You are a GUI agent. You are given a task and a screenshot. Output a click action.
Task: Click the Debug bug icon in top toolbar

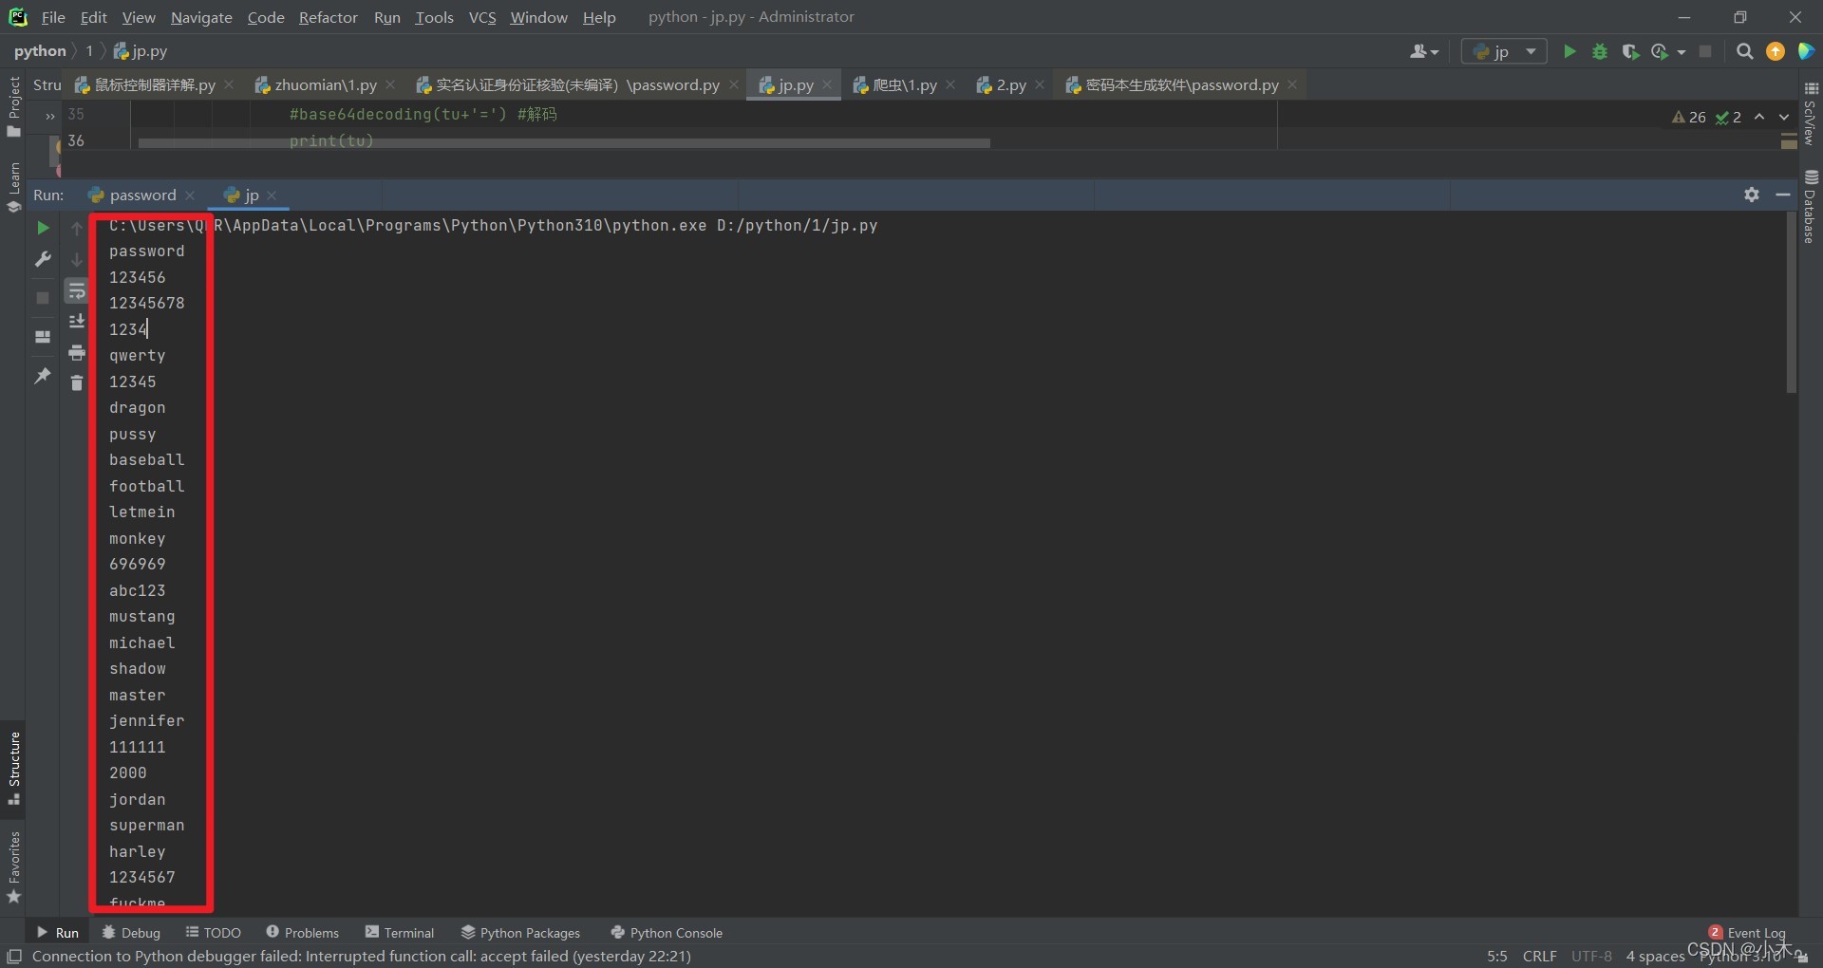[1600, 51]
